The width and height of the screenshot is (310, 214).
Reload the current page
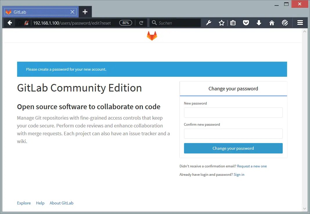point(141,23)
